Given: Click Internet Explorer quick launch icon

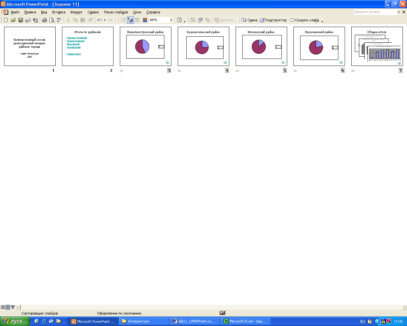Looking at the screenshot, I should [x=44, y=321].
